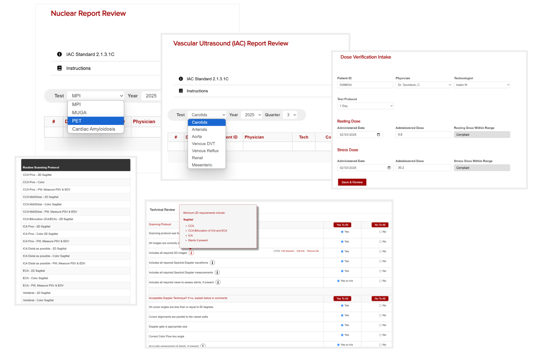Click Resting Administered Dose field showing 9.8
Viewport: 535px width, 356px height.
(424, 135)
